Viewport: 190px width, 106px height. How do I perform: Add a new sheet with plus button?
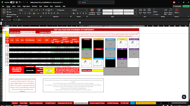tap(161, 103)
